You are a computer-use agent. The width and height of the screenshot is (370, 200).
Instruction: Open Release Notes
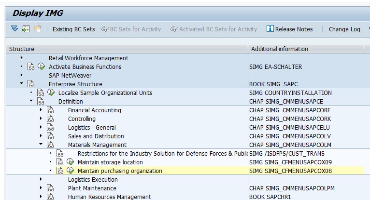(x=289, y=29)
